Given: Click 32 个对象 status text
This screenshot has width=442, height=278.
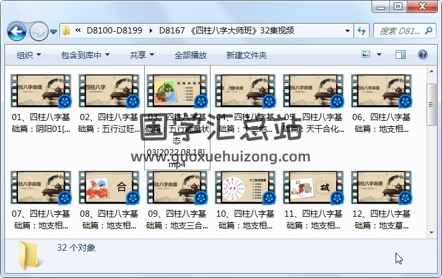Looking at the screenshot, I should (x=76, y=248).
